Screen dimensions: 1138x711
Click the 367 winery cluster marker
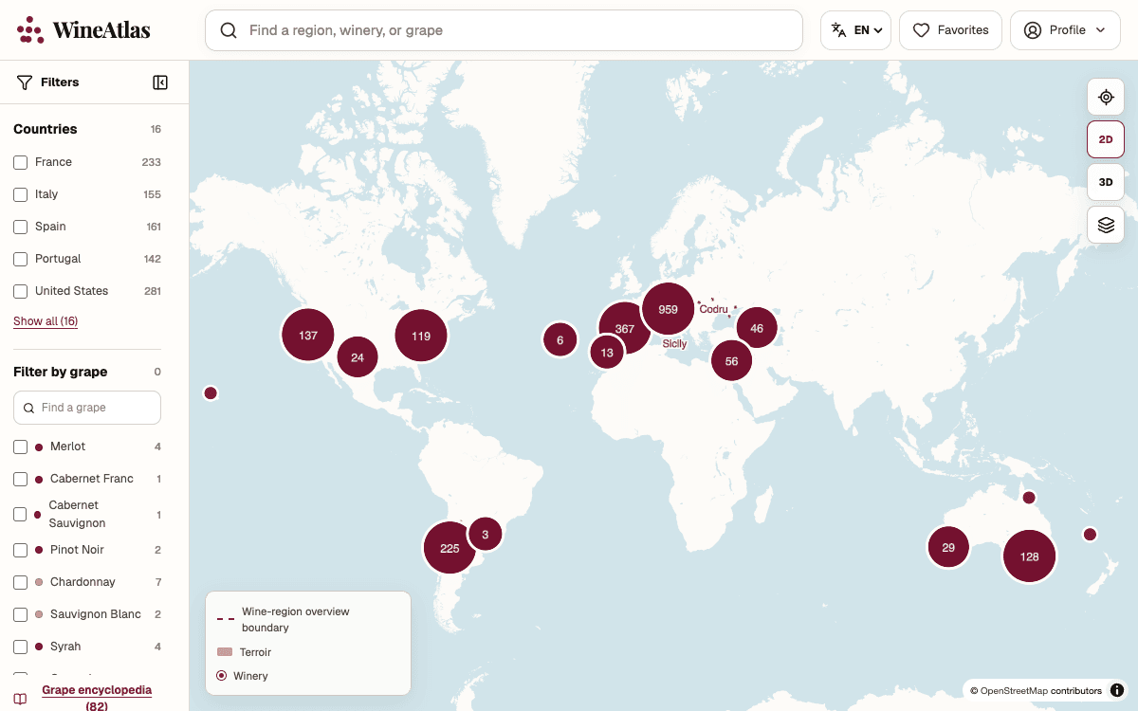click(x=624, y=328)
